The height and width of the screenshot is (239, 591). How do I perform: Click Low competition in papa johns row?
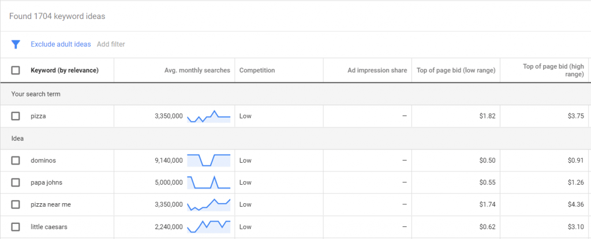[245, 182]
